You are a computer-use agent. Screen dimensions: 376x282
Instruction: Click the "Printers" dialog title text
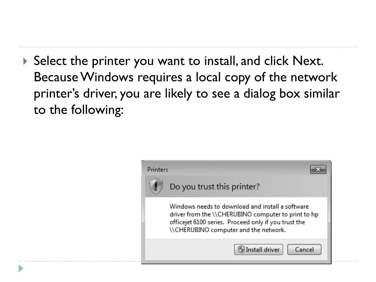158,170
